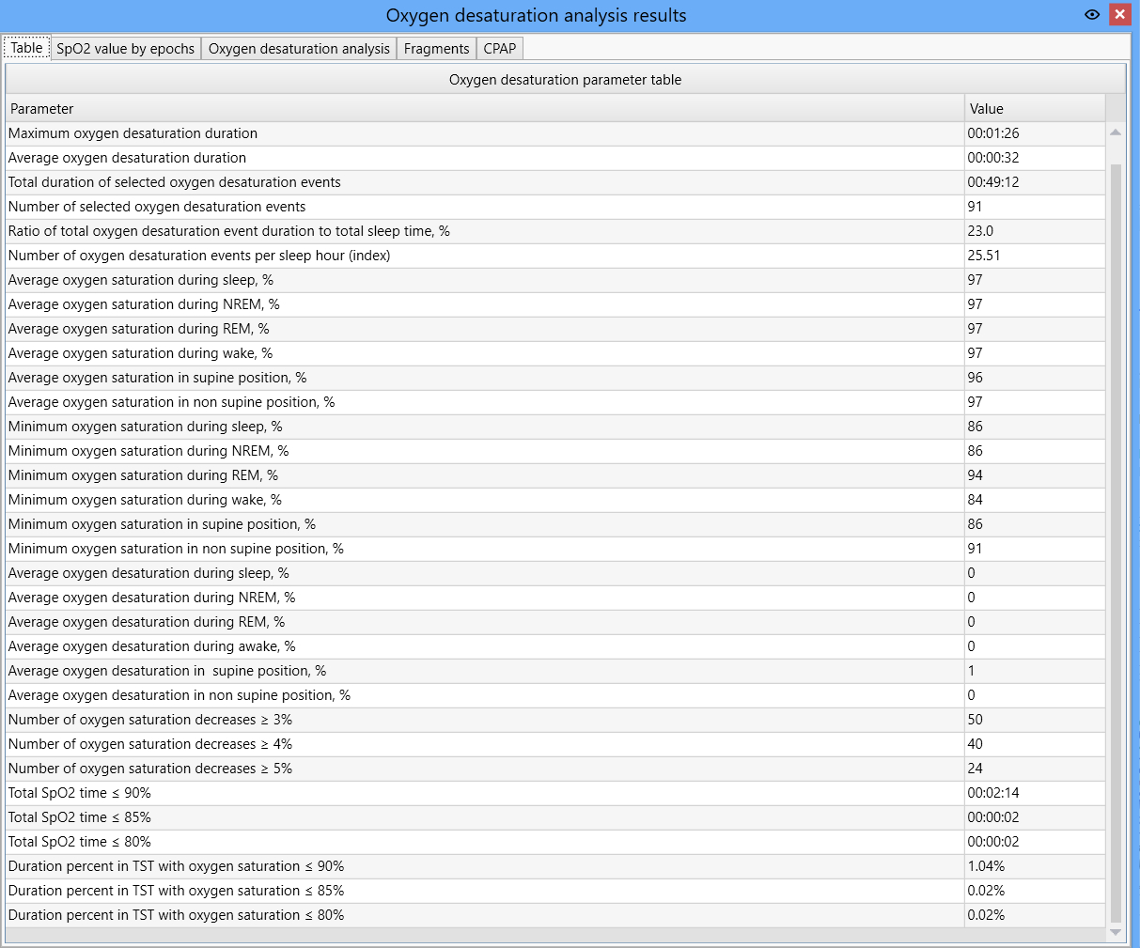Select Total SpO2 time ≤ 90% row
This screenshot has height=948, width=1140.
pos(555,793)
